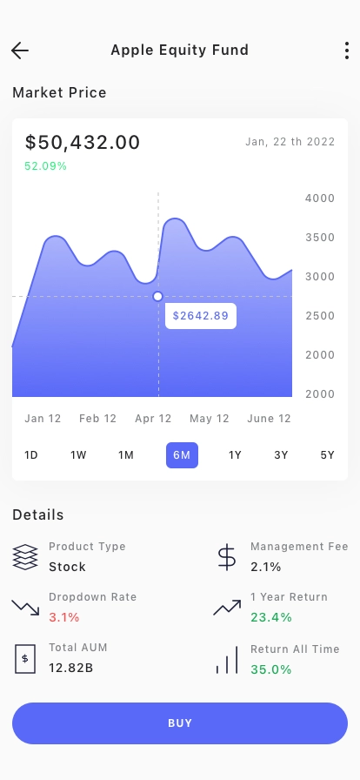Click the 23.4% one year return value
The width and height of the screenshot is (360, 780).
tap(271, 618)
